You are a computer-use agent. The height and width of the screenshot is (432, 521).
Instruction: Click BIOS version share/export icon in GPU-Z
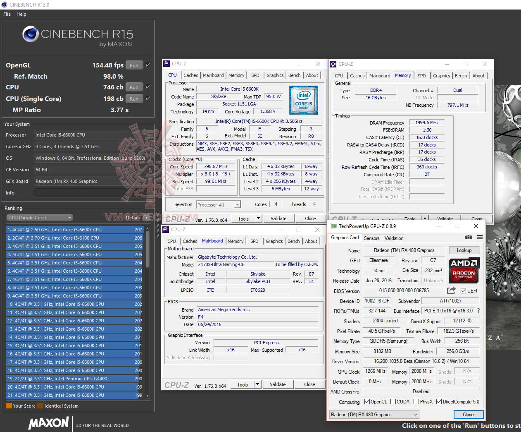(x=451, y=290)
